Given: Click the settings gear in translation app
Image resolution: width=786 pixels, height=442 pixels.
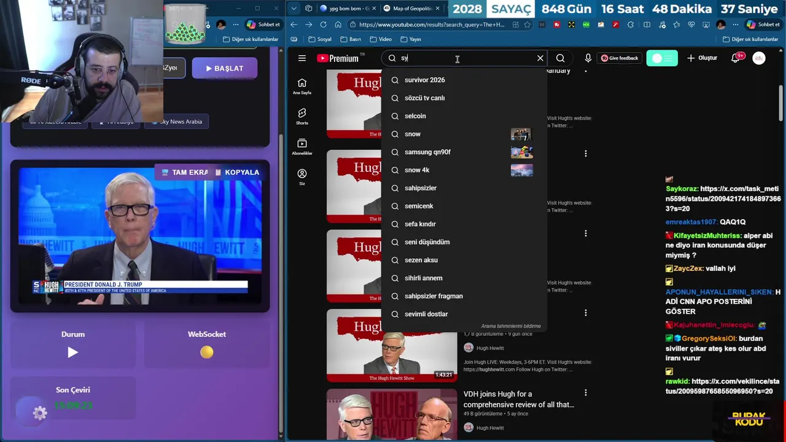Looking at the screenshot, I should point(40,413).
